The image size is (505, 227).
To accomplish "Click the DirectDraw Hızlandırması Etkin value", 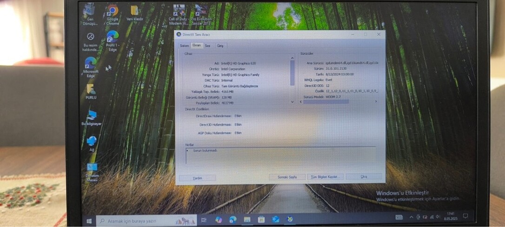I will click(238, 116).
